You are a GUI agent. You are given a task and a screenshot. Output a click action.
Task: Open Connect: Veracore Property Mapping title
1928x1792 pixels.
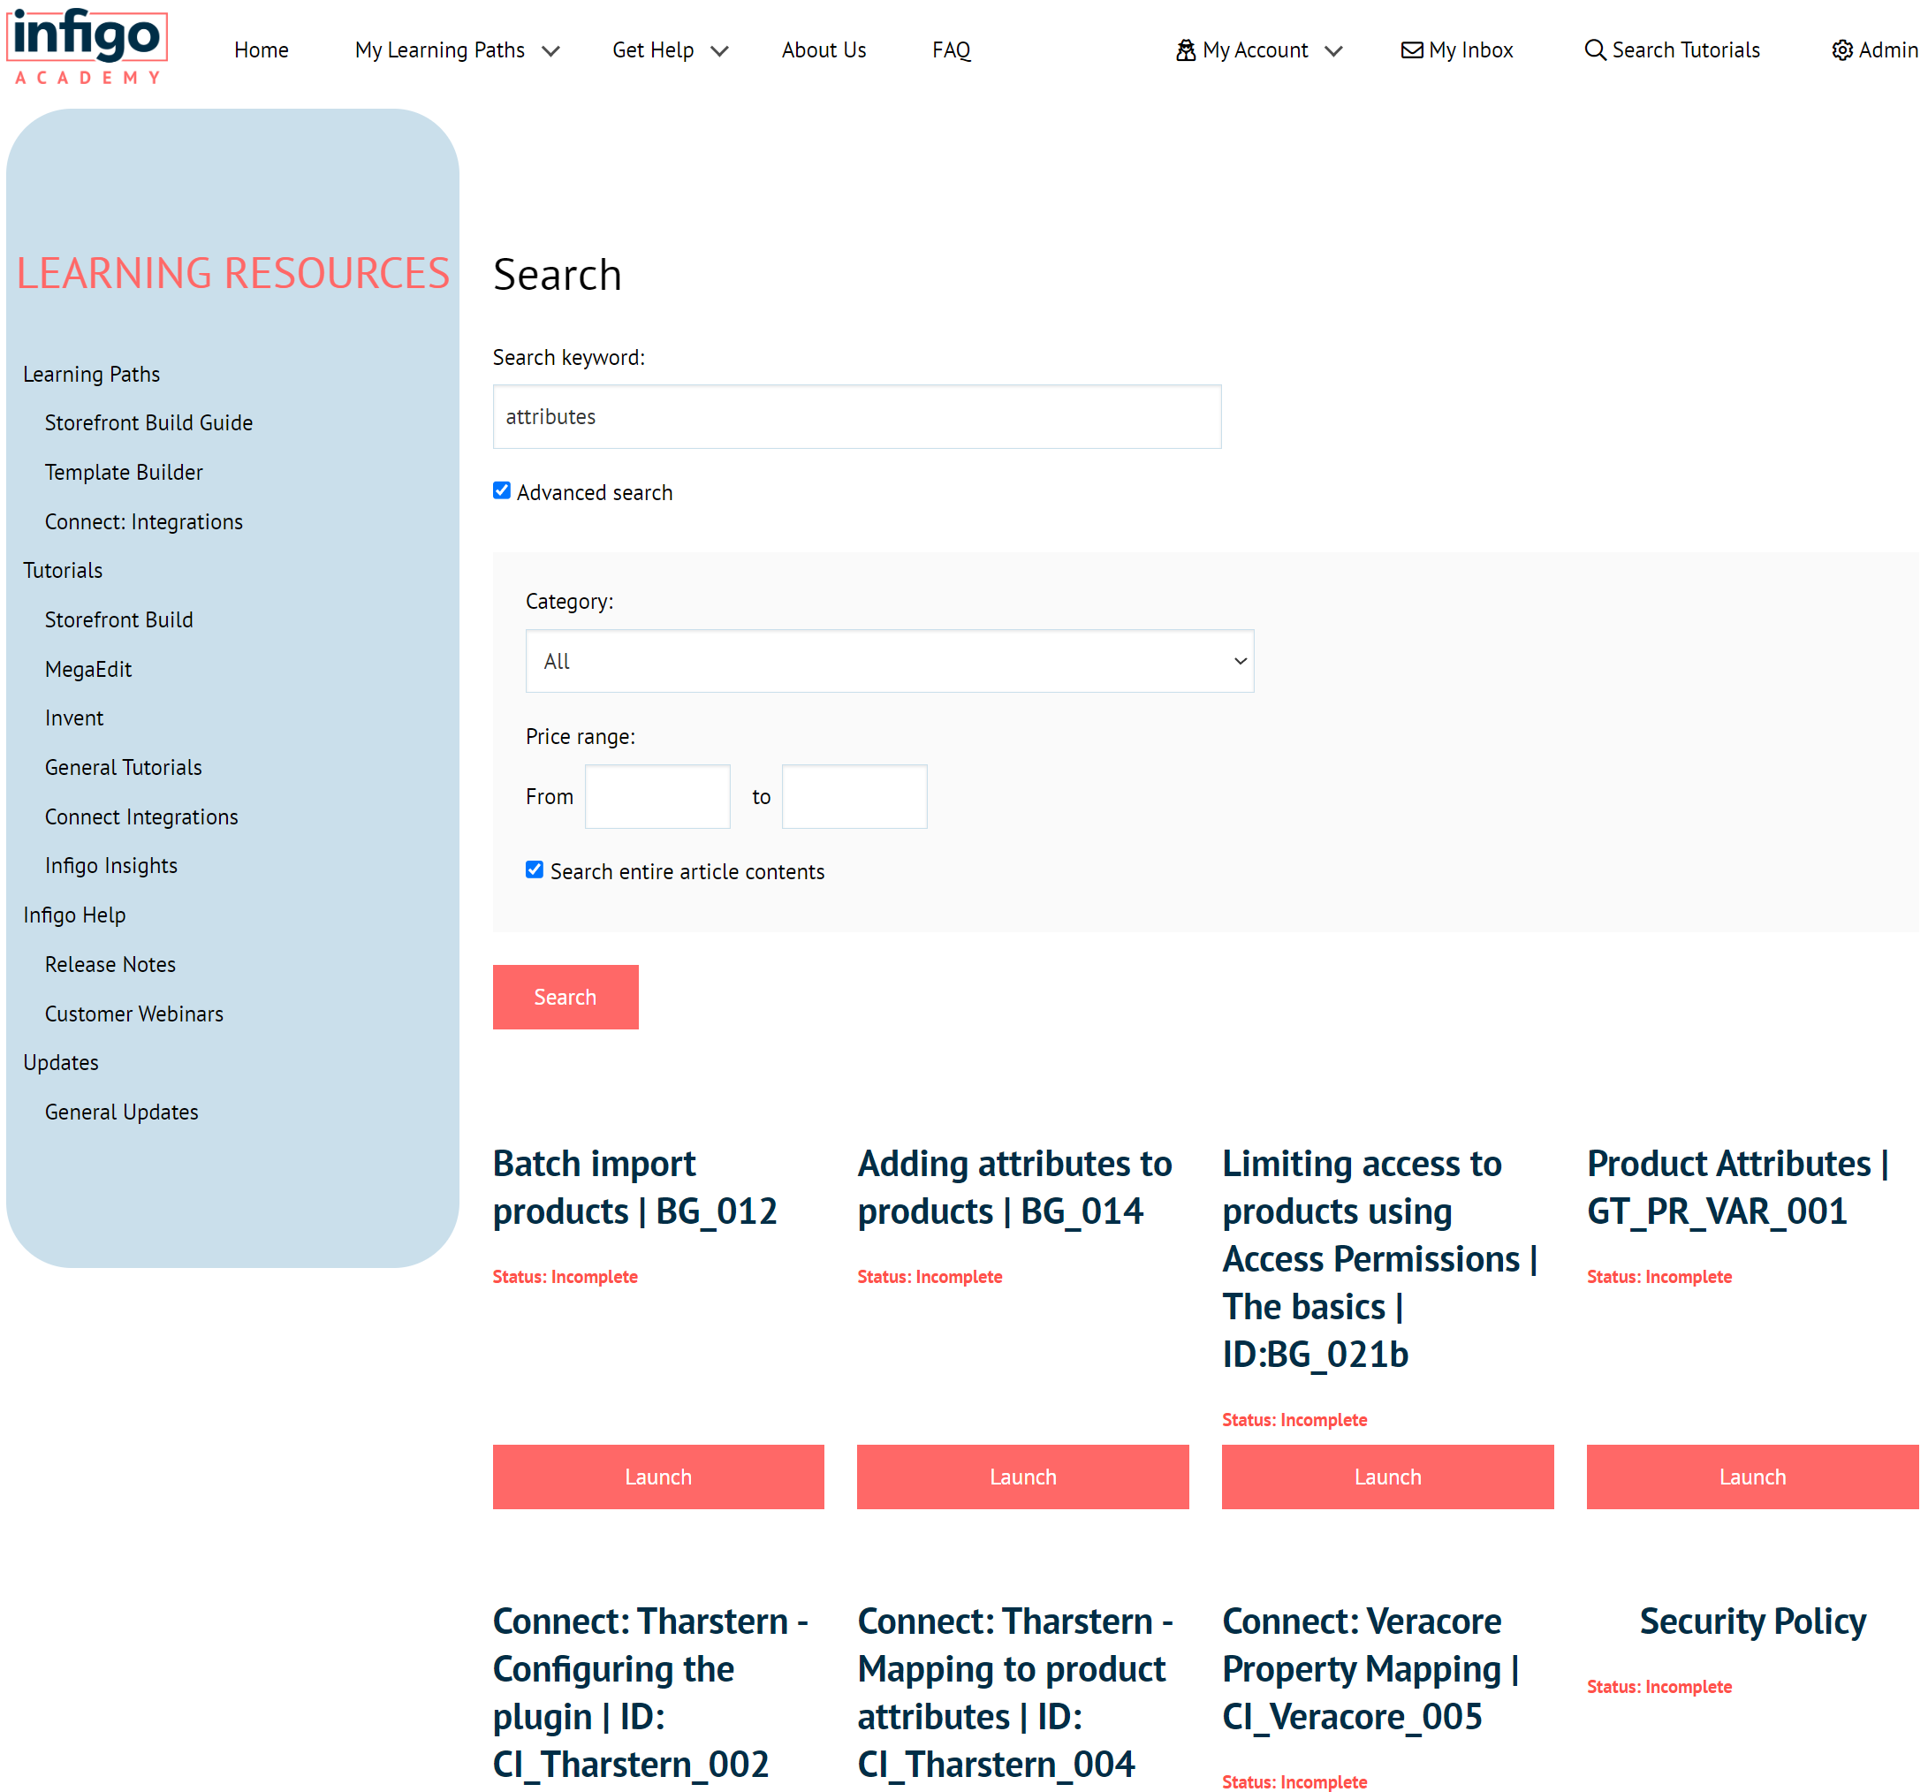coord(1370,1669)
